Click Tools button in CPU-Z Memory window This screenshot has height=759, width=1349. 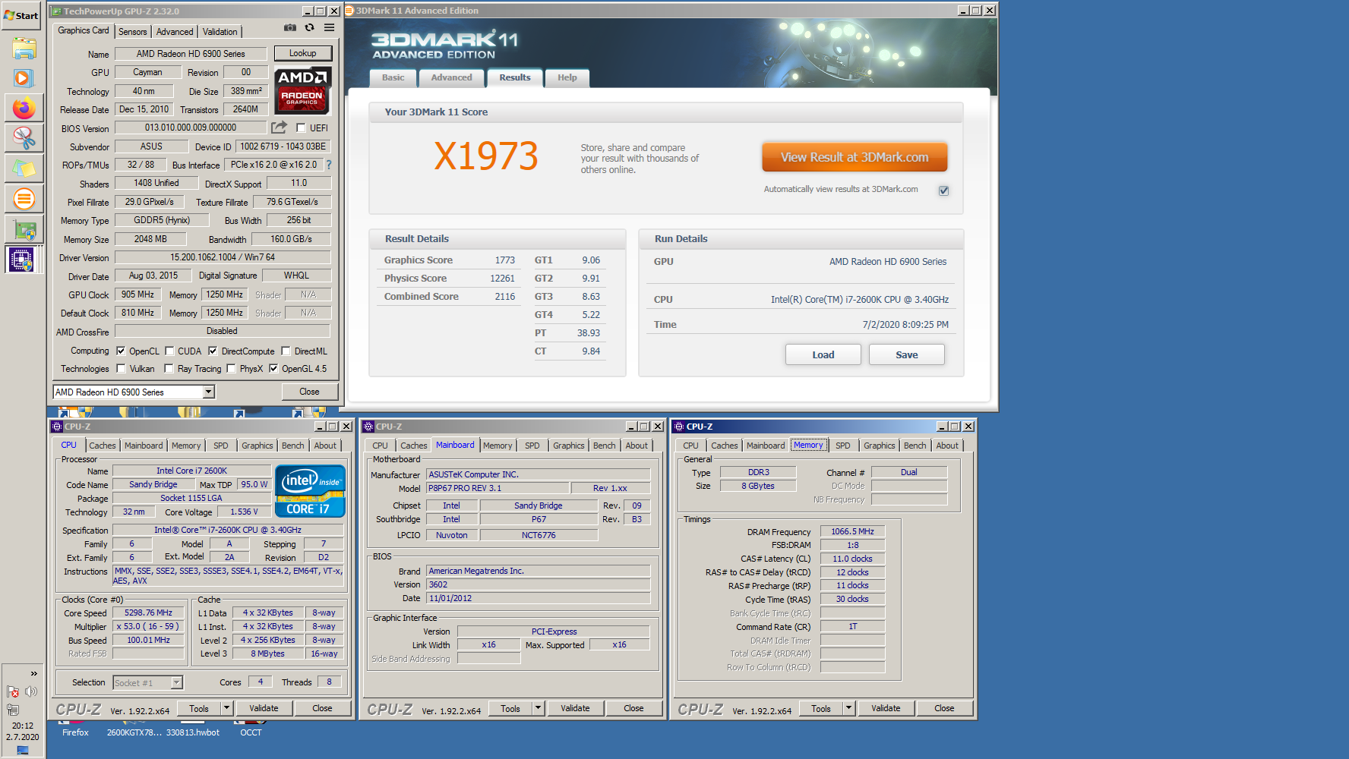point(821,708)
